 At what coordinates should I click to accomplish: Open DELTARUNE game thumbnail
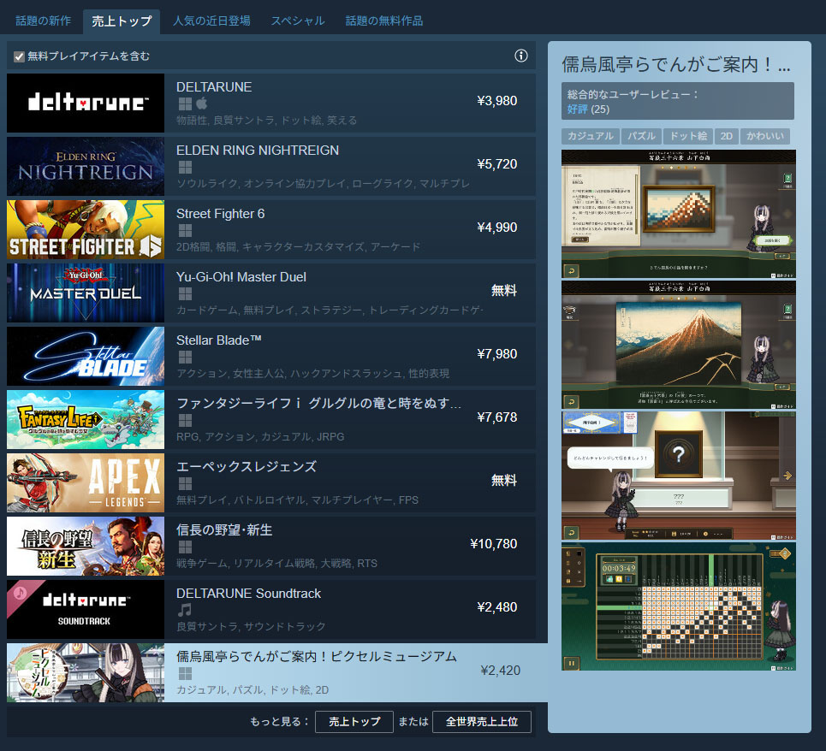(86, 103)
